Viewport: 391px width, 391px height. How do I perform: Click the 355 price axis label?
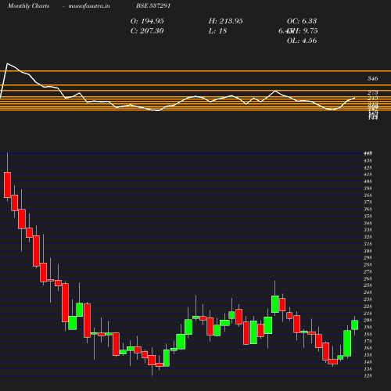pyautogui.click(x=368, y=217)
